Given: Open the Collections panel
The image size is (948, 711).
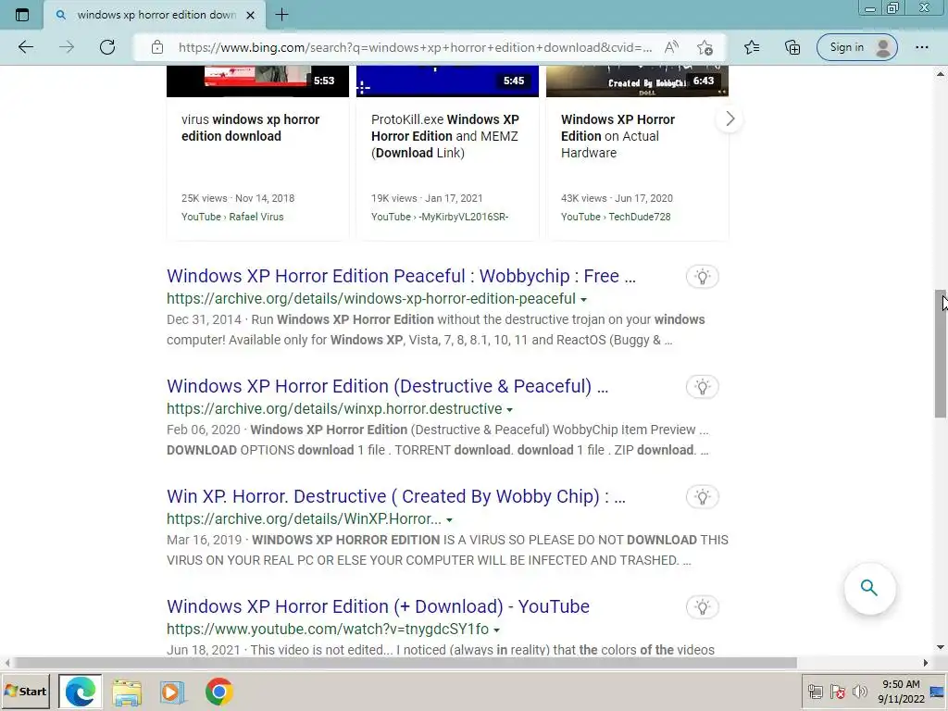Looking at the screenshot, I should click(792, 47).
